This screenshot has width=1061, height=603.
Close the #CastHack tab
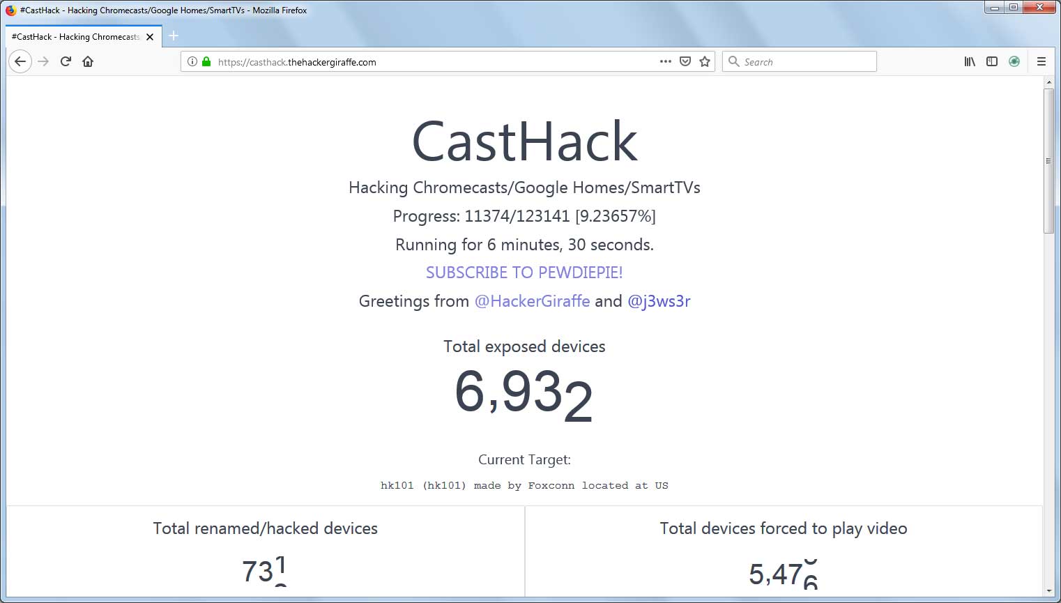(x=150, y=37)
